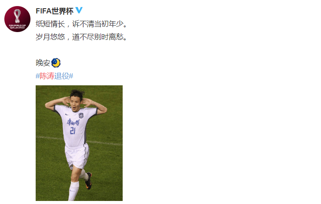Click the player's face in the photo
The height and width of the screenshot is (204, 321).
tap(75, 104)
